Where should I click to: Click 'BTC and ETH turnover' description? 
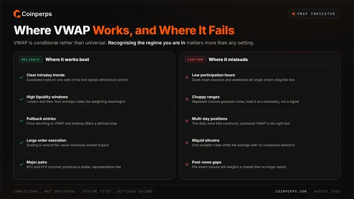click(74, 167)
